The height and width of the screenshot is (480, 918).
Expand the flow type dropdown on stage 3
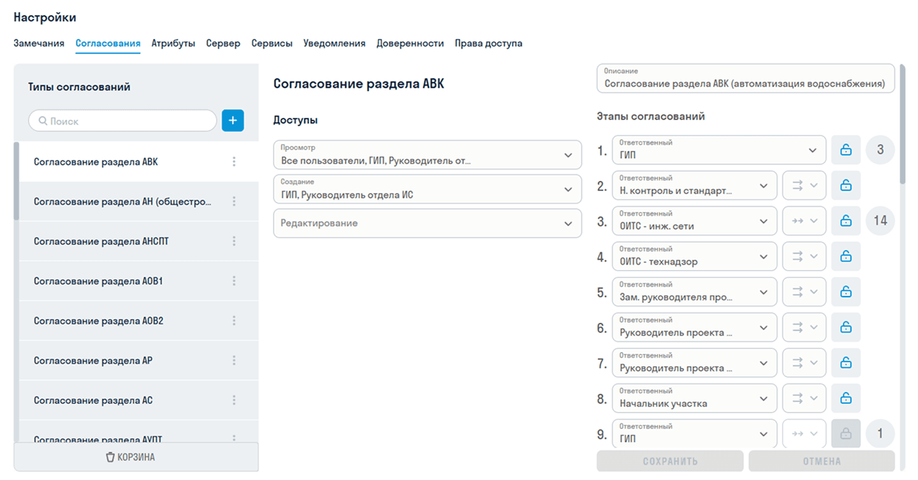point(804,221)
